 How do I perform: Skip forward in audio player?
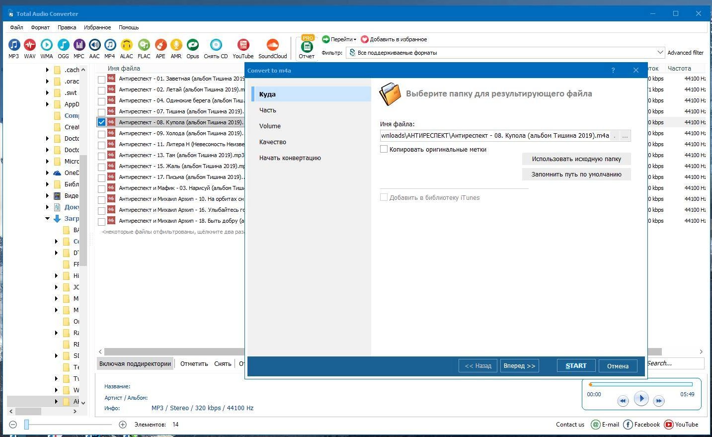(x=659, y=401)
